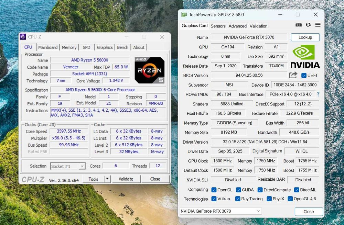Click the Tools button in CPU-Z
This screenshot has width=344, height=225.
tap(94, 179)
